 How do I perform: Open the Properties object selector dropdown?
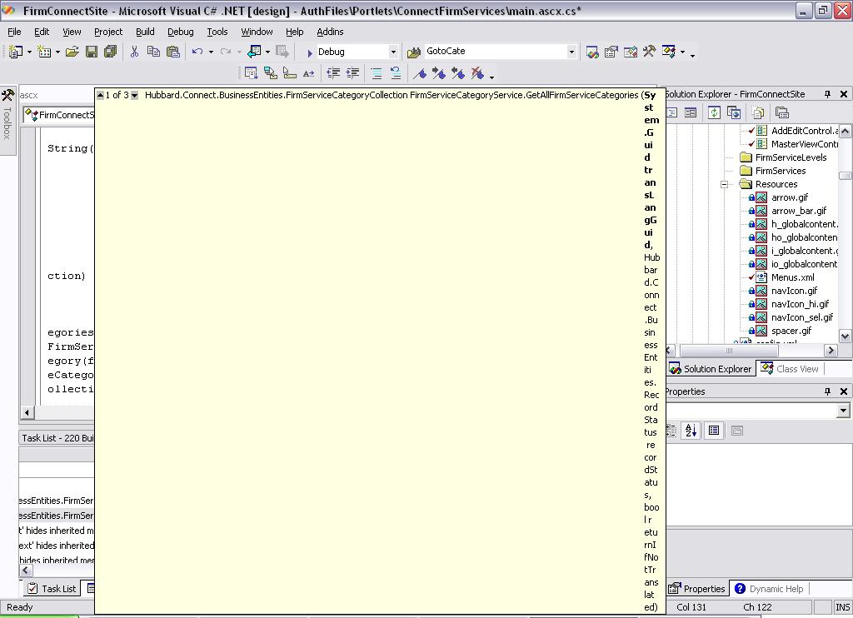tap(843, 411)
